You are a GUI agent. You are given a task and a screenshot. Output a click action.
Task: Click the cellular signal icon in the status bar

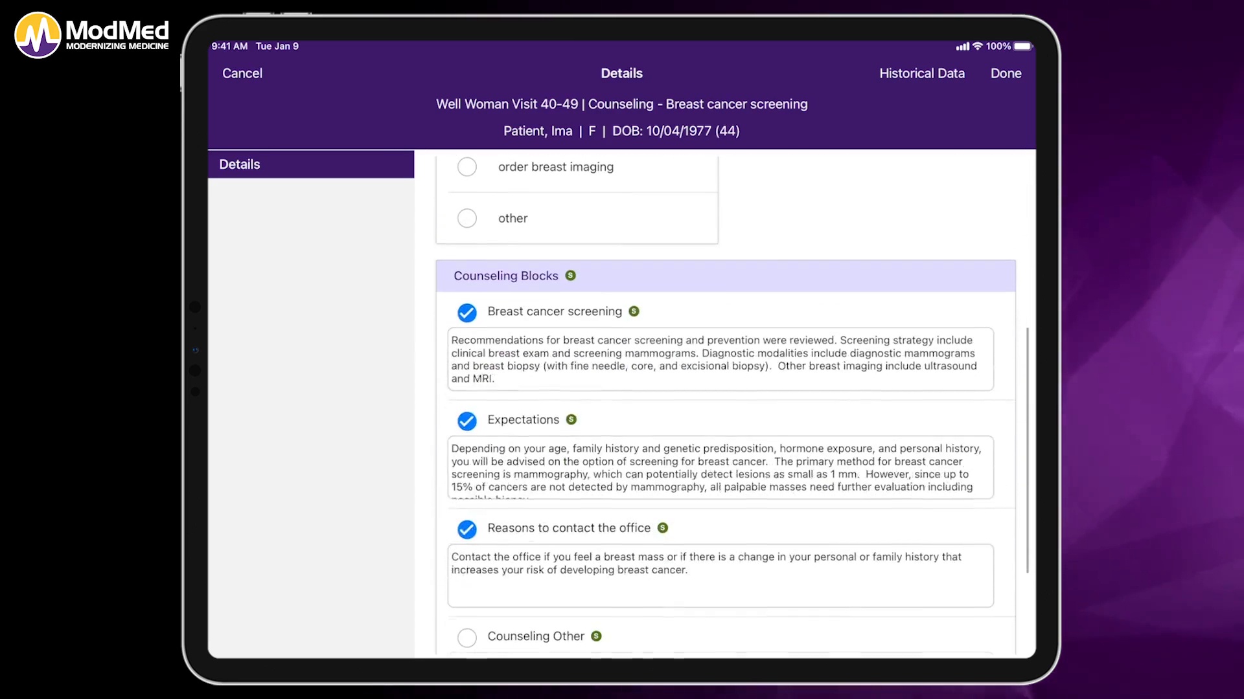962,46
